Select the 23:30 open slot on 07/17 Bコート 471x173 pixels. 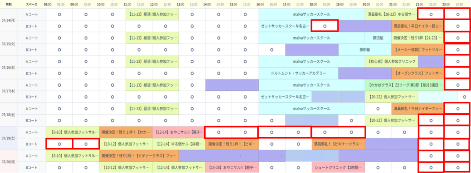(x=465, y=97)
